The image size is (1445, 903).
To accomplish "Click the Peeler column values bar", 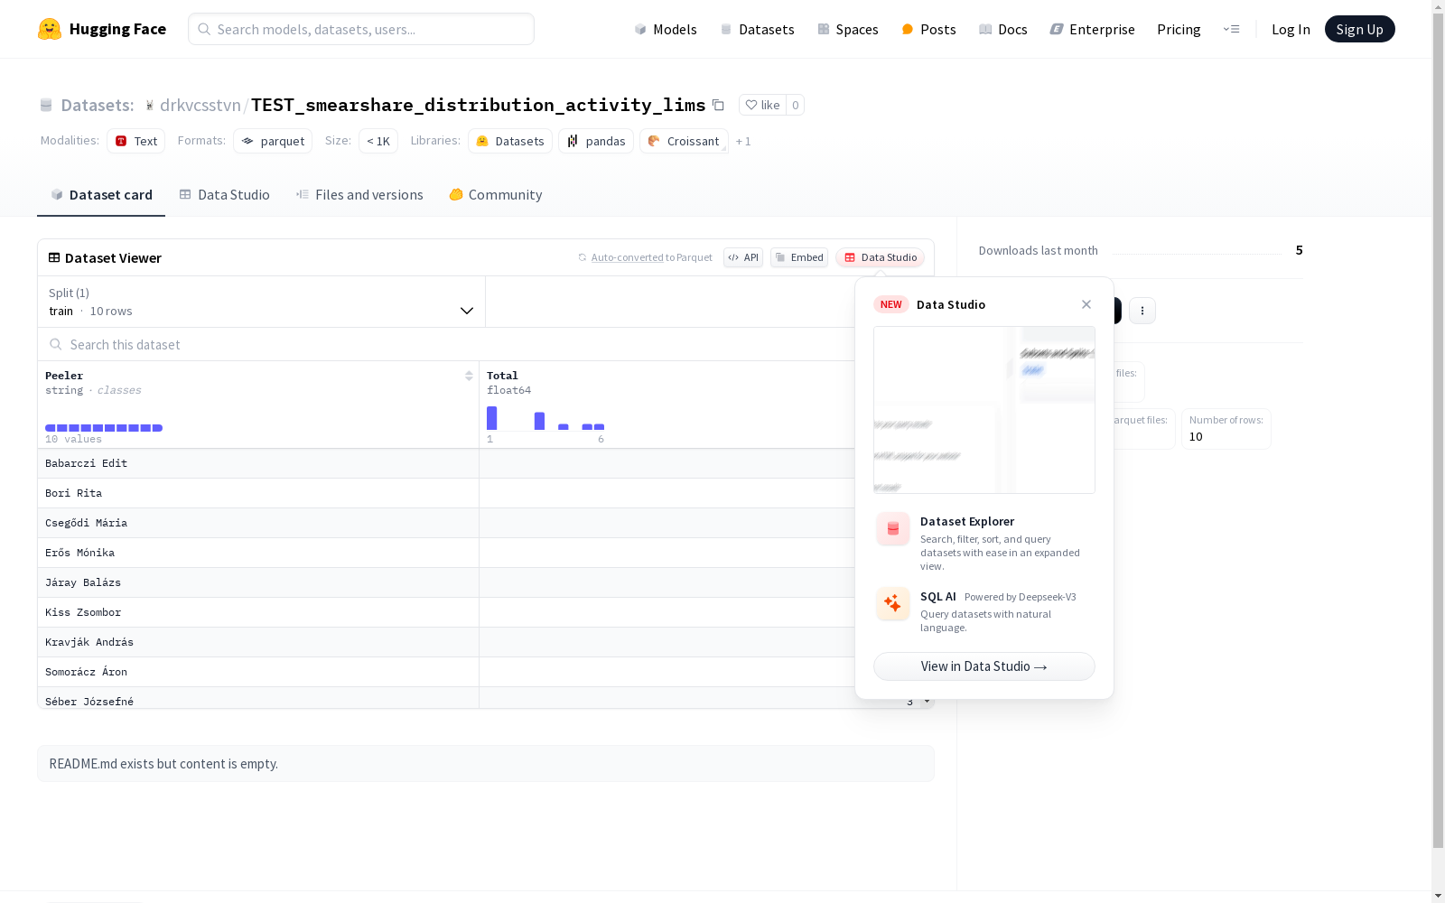I will click(x=104, y=428).
